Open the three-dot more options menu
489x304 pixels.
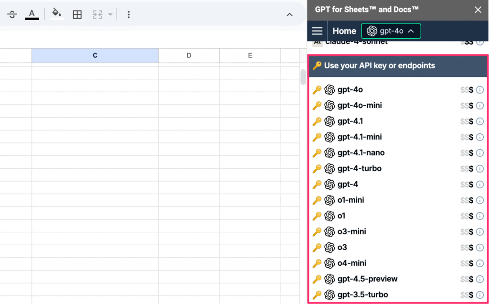click(x=128, y=14)
